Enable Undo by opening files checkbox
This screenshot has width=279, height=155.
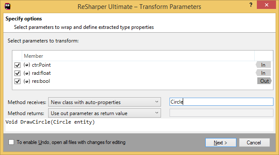[x=11, y=142]
